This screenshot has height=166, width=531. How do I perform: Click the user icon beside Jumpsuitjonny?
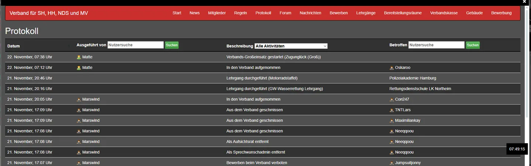point(392,163)
